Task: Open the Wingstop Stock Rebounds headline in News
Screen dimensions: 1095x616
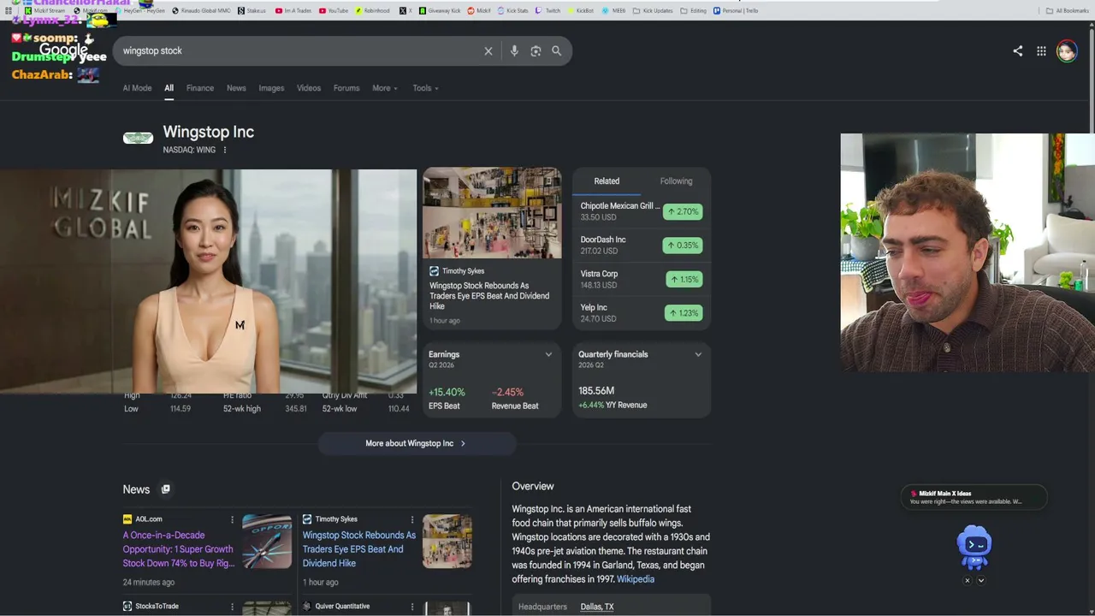Action: [359, 549]
